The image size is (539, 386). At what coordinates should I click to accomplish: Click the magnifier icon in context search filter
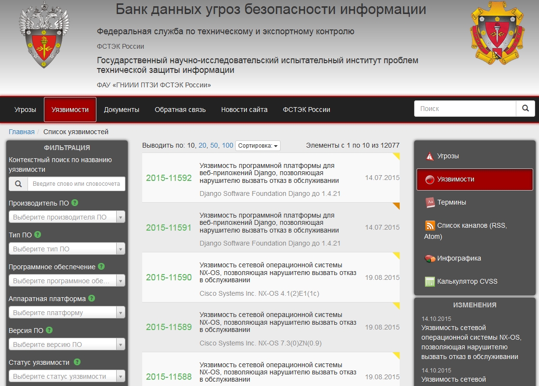18,184
